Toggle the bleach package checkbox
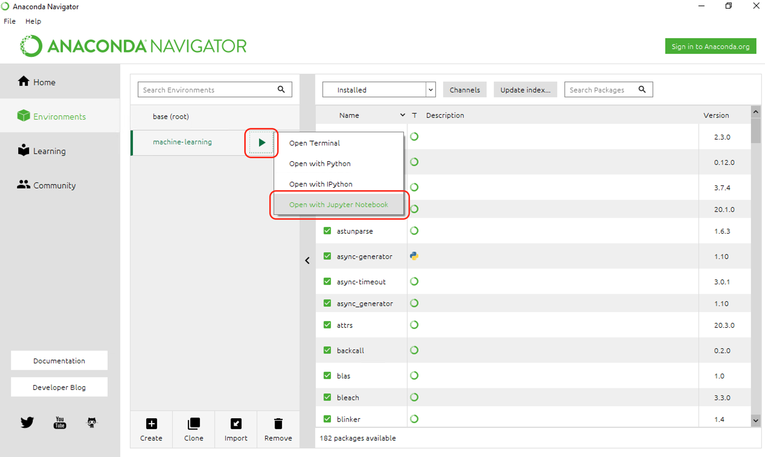Screen dimensions: 765x457 pyautogui.click(x=327, y=397)
